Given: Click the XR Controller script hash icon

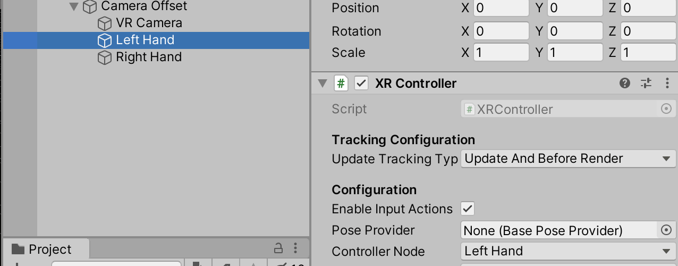Looking at the screenshot, I should [x=341, y=84].
